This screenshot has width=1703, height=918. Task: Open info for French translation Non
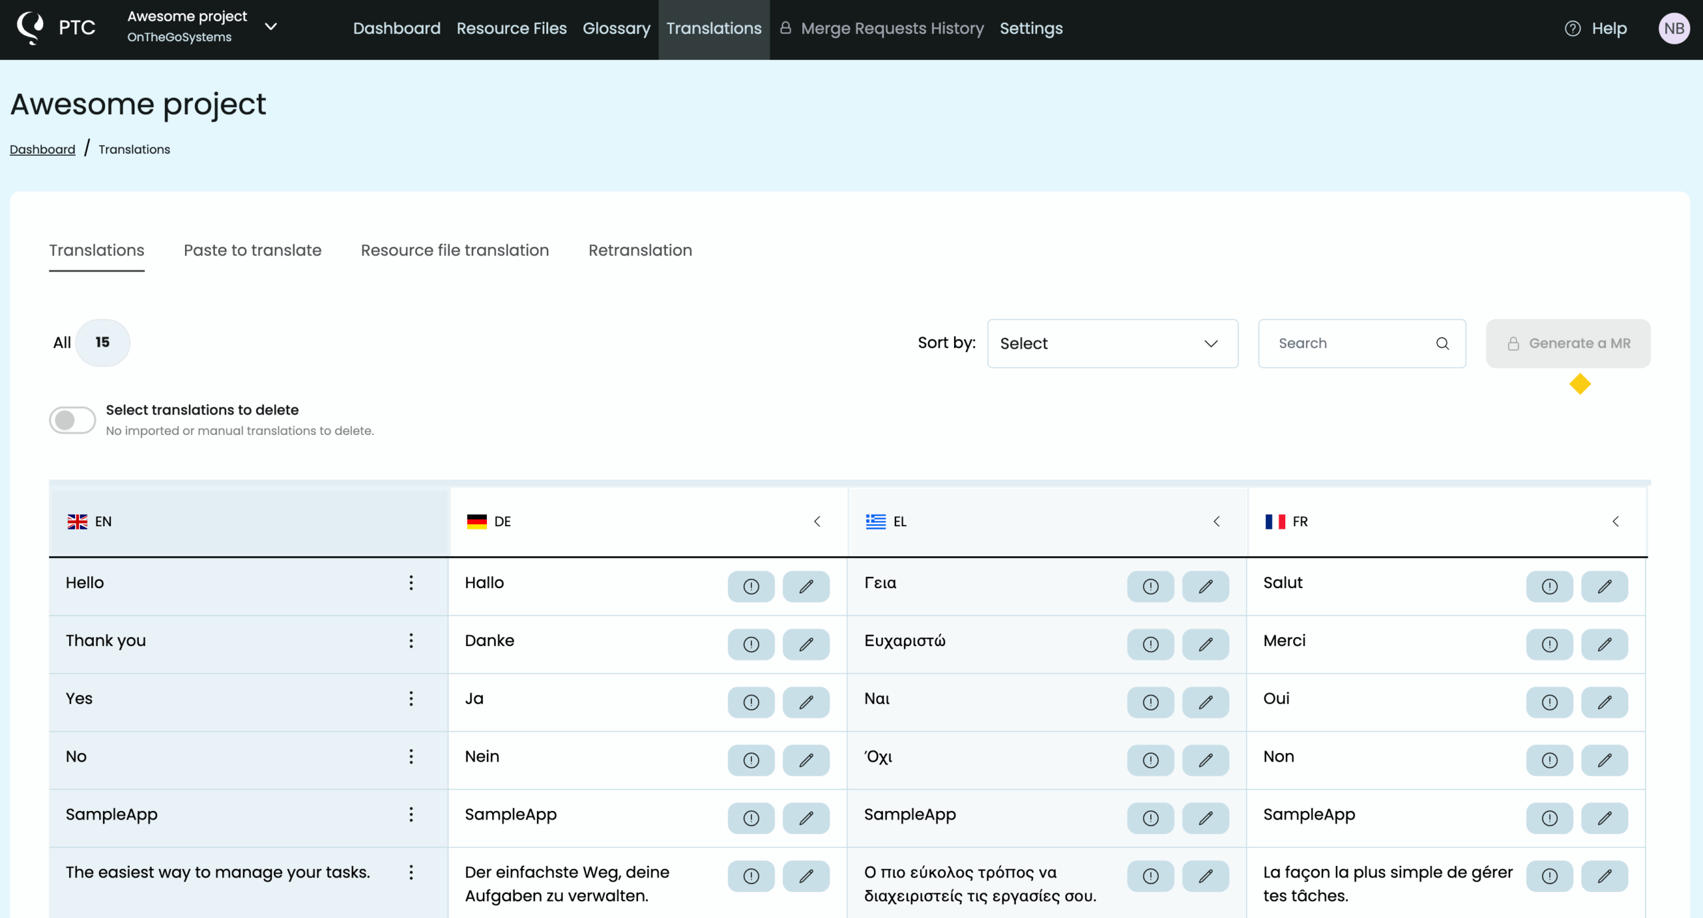[1550, 760]
